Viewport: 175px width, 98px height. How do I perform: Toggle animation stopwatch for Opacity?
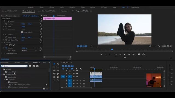tap(6, 48)
